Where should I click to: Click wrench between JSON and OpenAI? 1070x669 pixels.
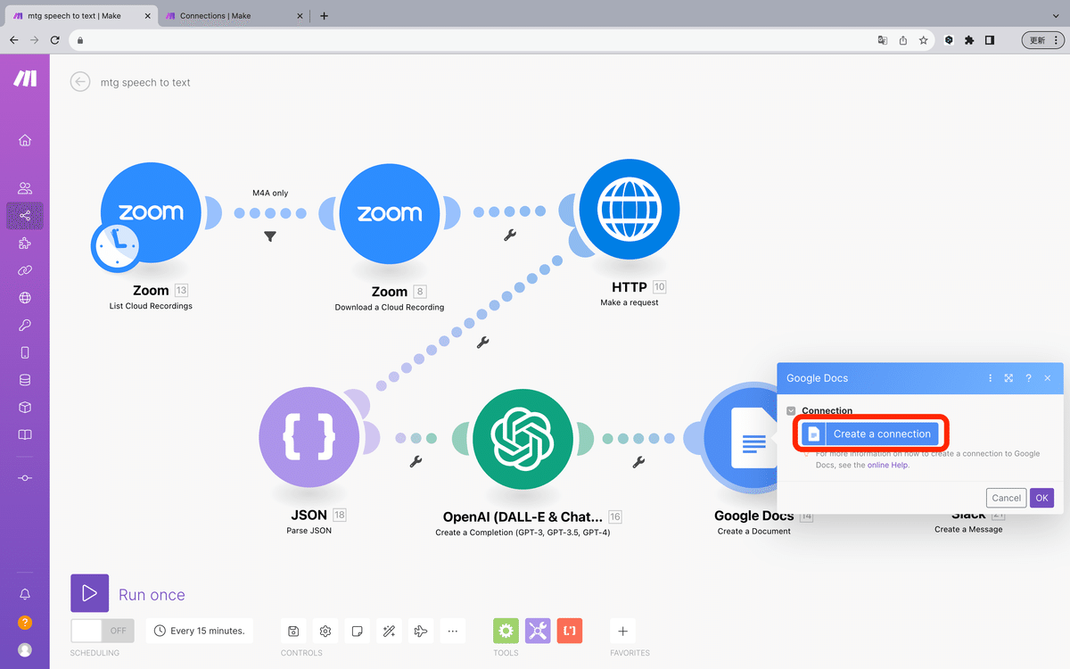(x=416, y=461)
